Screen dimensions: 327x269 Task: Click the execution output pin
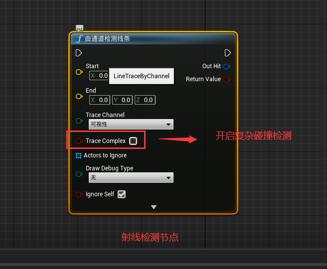point(227,53)
